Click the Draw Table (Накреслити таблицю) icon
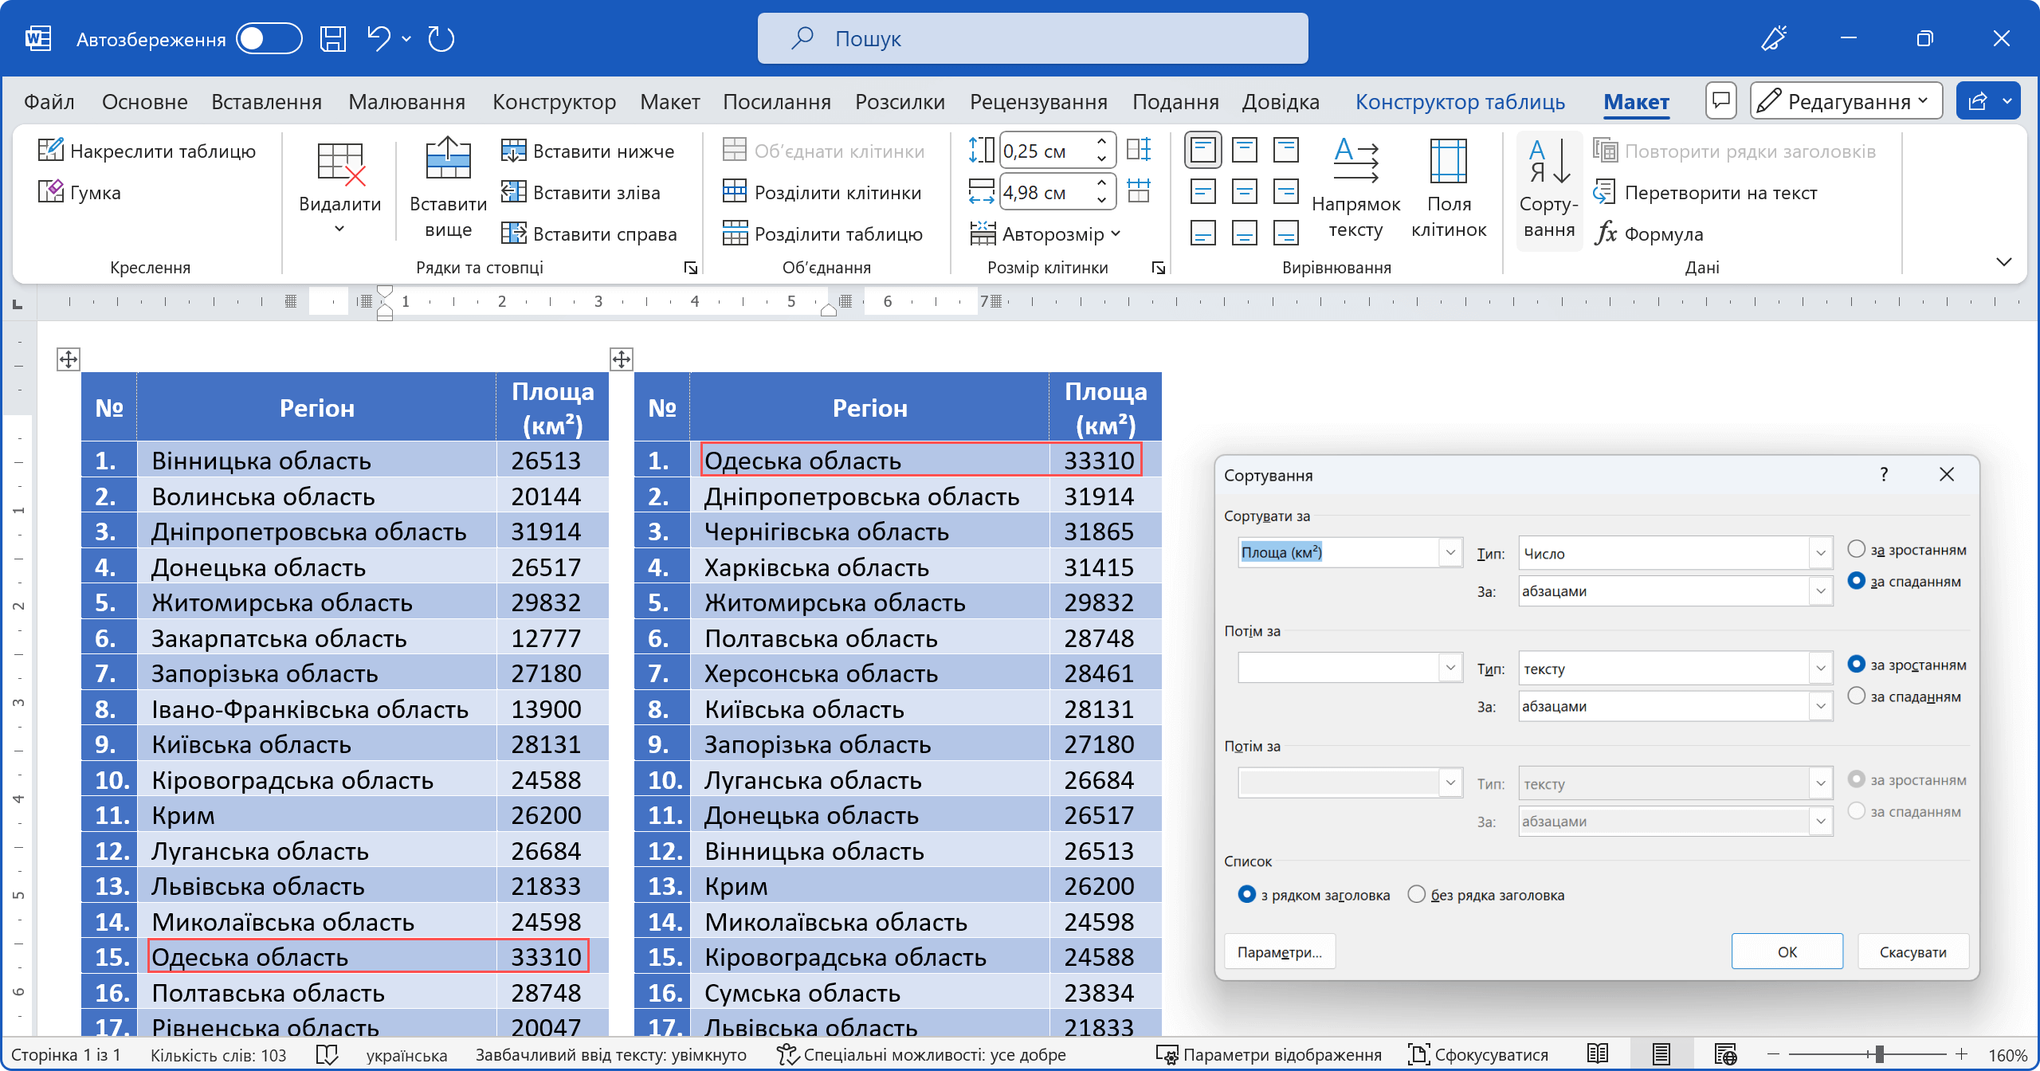 51,150
